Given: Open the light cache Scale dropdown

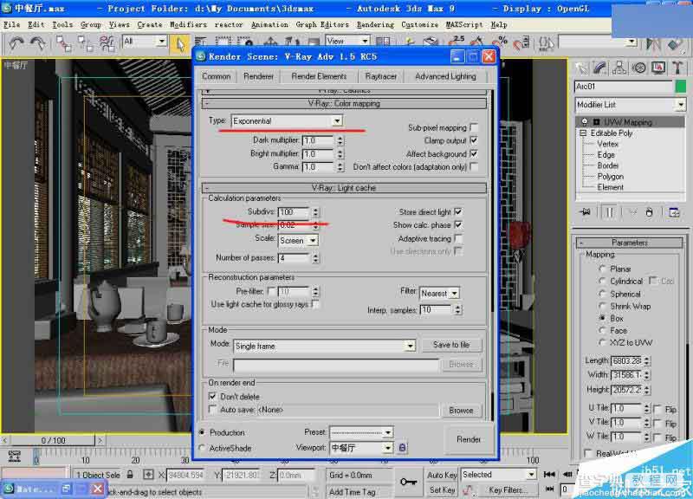Looking at the screenshot, I should (313, 241).
